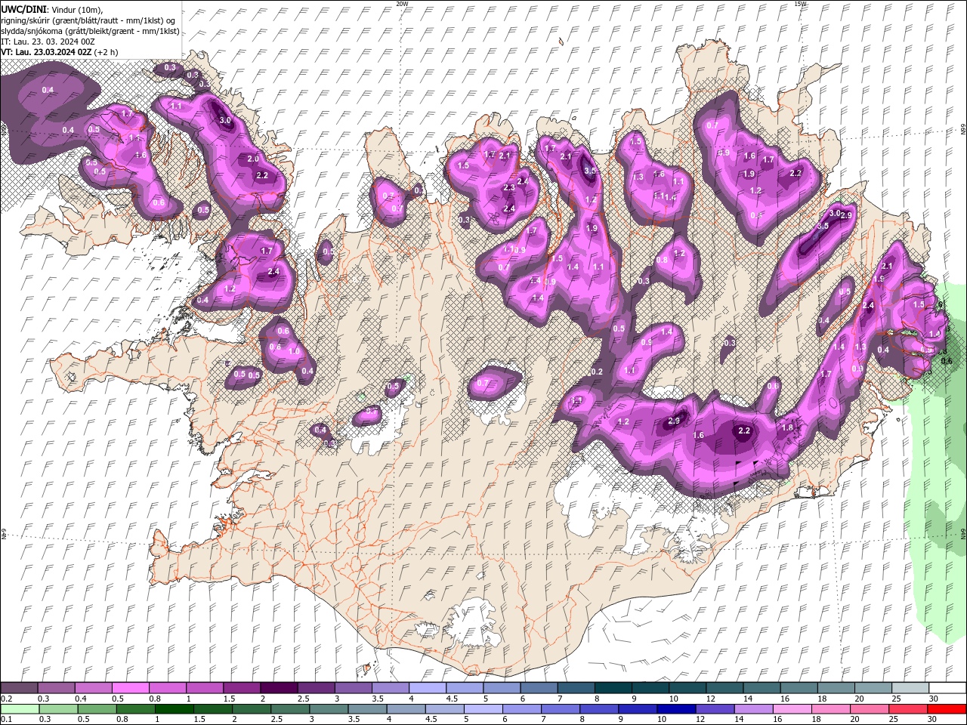Click the 0.4 label under the snow scale

coord(81,699)
